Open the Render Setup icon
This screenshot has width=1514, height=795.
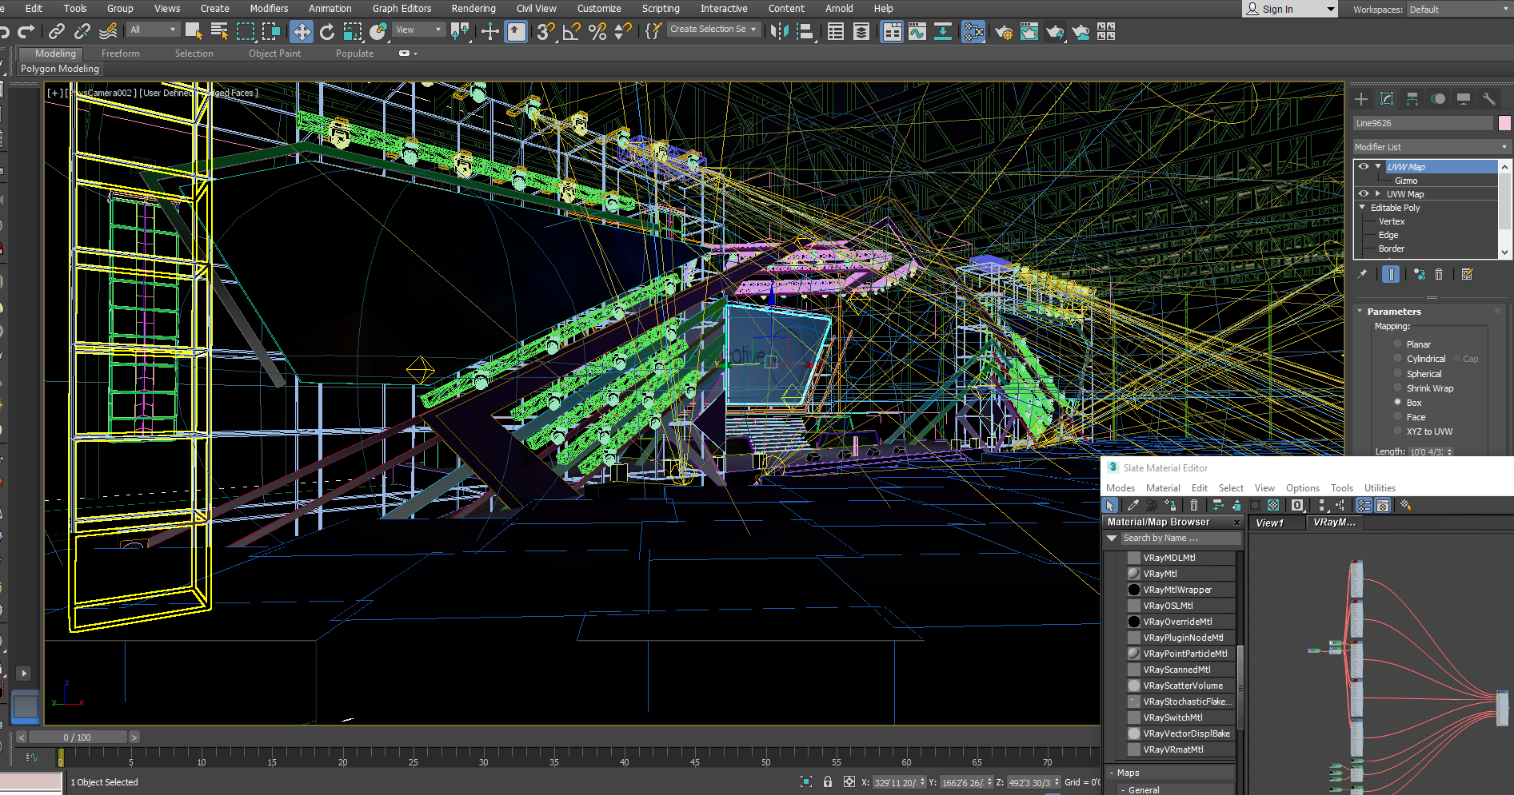1004,32
